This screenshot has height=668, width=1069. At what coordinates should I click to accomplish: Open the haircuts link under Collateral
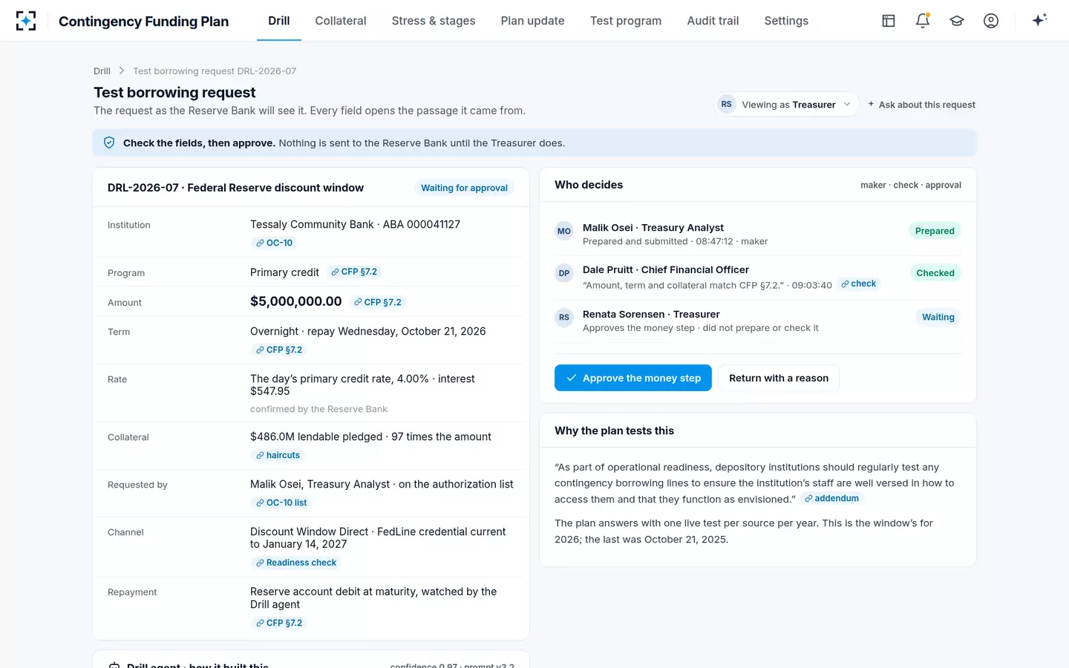pos(278,455)
